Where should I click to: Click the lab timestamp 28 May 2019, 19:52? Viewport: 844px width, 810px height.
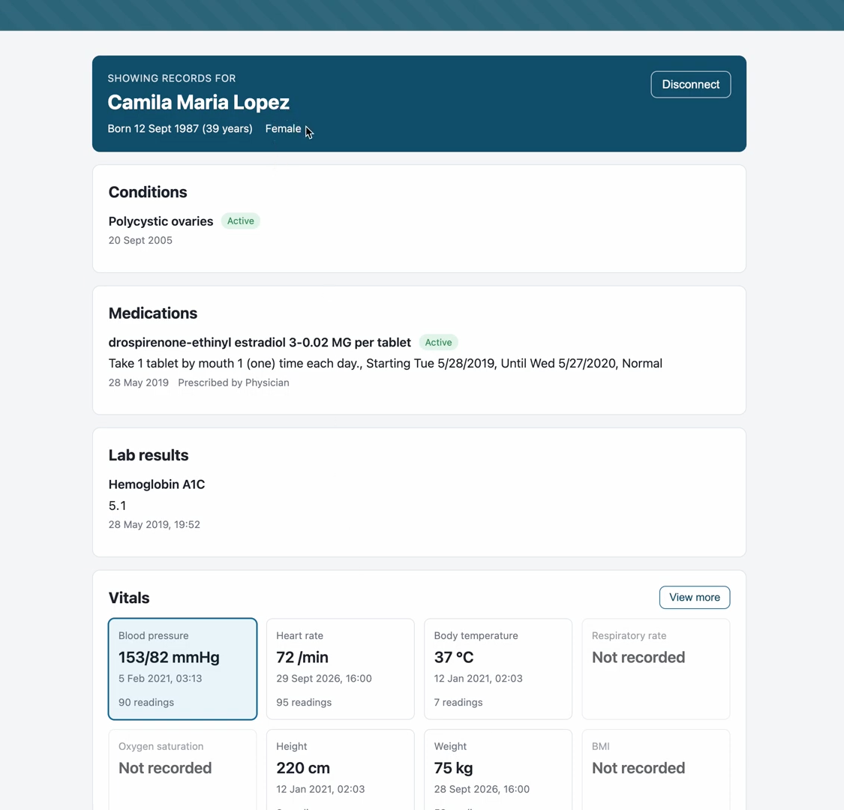point(155,525)
